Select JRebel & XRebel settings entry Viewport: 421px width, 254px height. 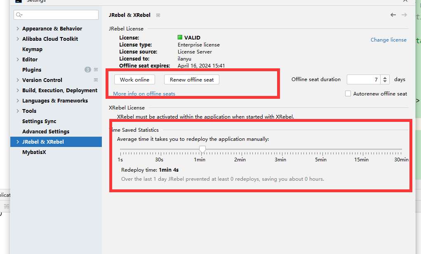click(56, 142)
